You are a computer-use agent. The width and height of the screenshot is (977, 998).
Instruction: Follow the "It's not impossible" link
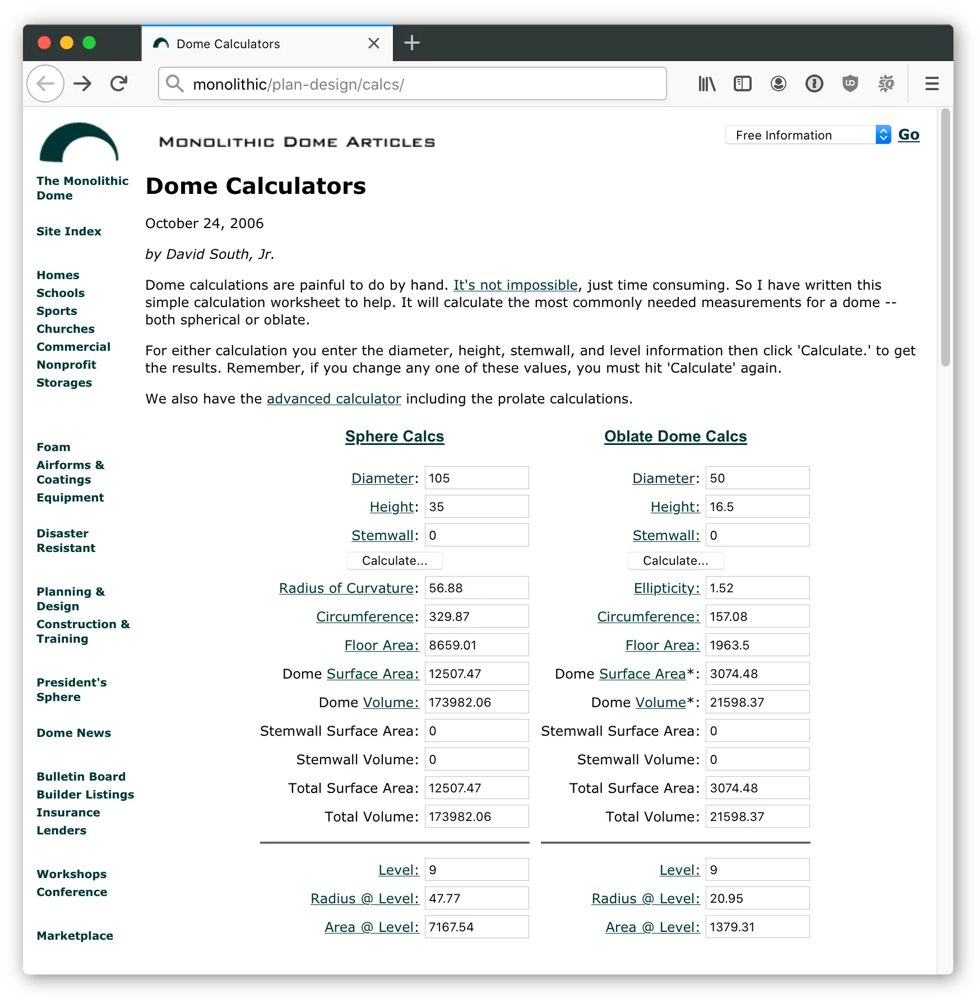coord(515,285)
